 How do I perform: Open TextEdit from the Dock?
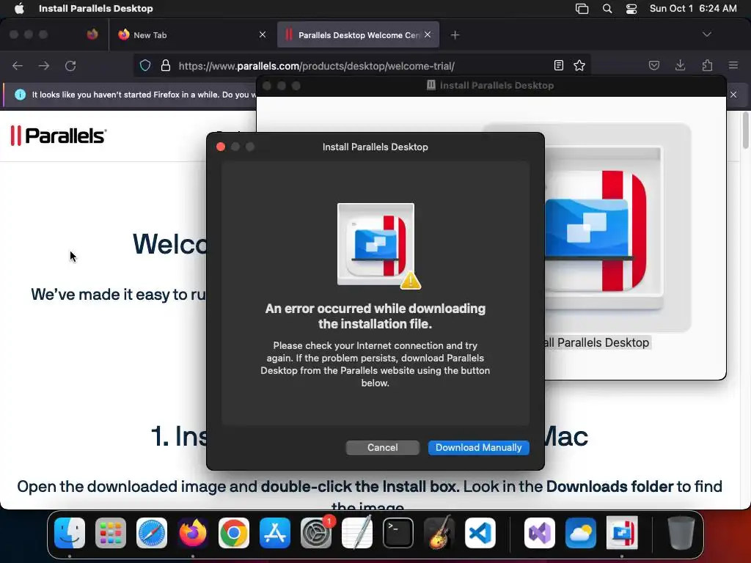click(x=357, y=533)
